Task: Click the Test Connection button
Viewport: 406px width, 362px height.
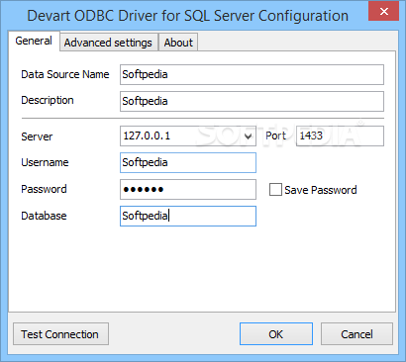Action: [60, 334]
